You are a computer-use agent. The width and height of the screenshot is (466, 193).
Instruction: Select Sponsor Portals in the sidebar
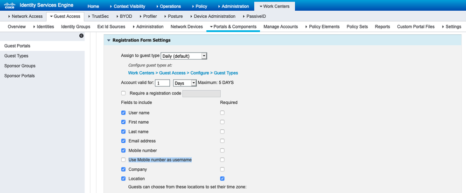pos(42,76)
